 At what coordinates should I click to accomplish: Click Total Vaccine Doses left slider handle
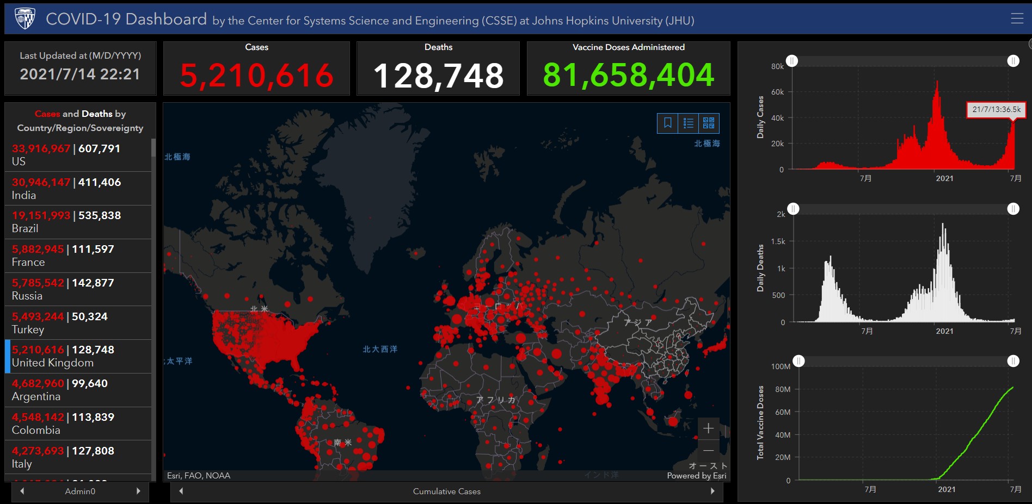(x=798, y=361)
